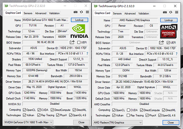Image resolution: width=183 pixels, height=129 pixels.
Task: Toggle DirectML checkbox in the AMD window
Action: pos(164,110)
